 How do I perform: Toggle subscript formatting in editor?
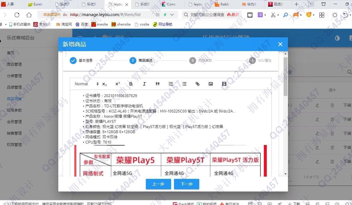(x=104, y=84)
